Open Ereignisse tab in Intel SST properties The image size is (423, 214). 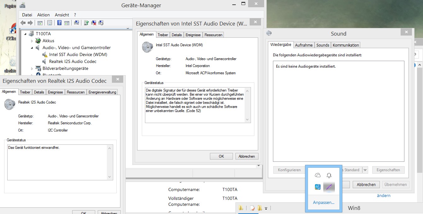pyautogui.click(x=193, y=35)
